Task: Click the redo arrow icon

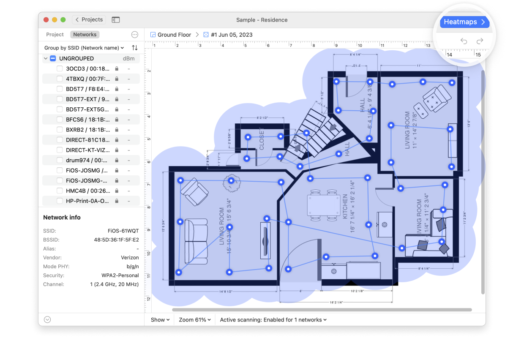Action: (480, 41)
